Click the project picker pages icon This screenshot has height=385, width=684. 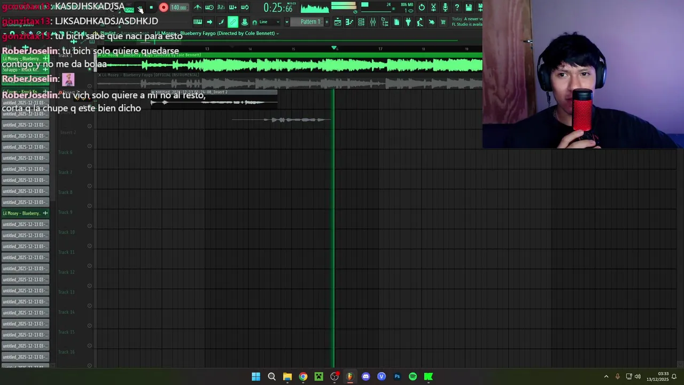pyautogui.click(x=397, y=22)
